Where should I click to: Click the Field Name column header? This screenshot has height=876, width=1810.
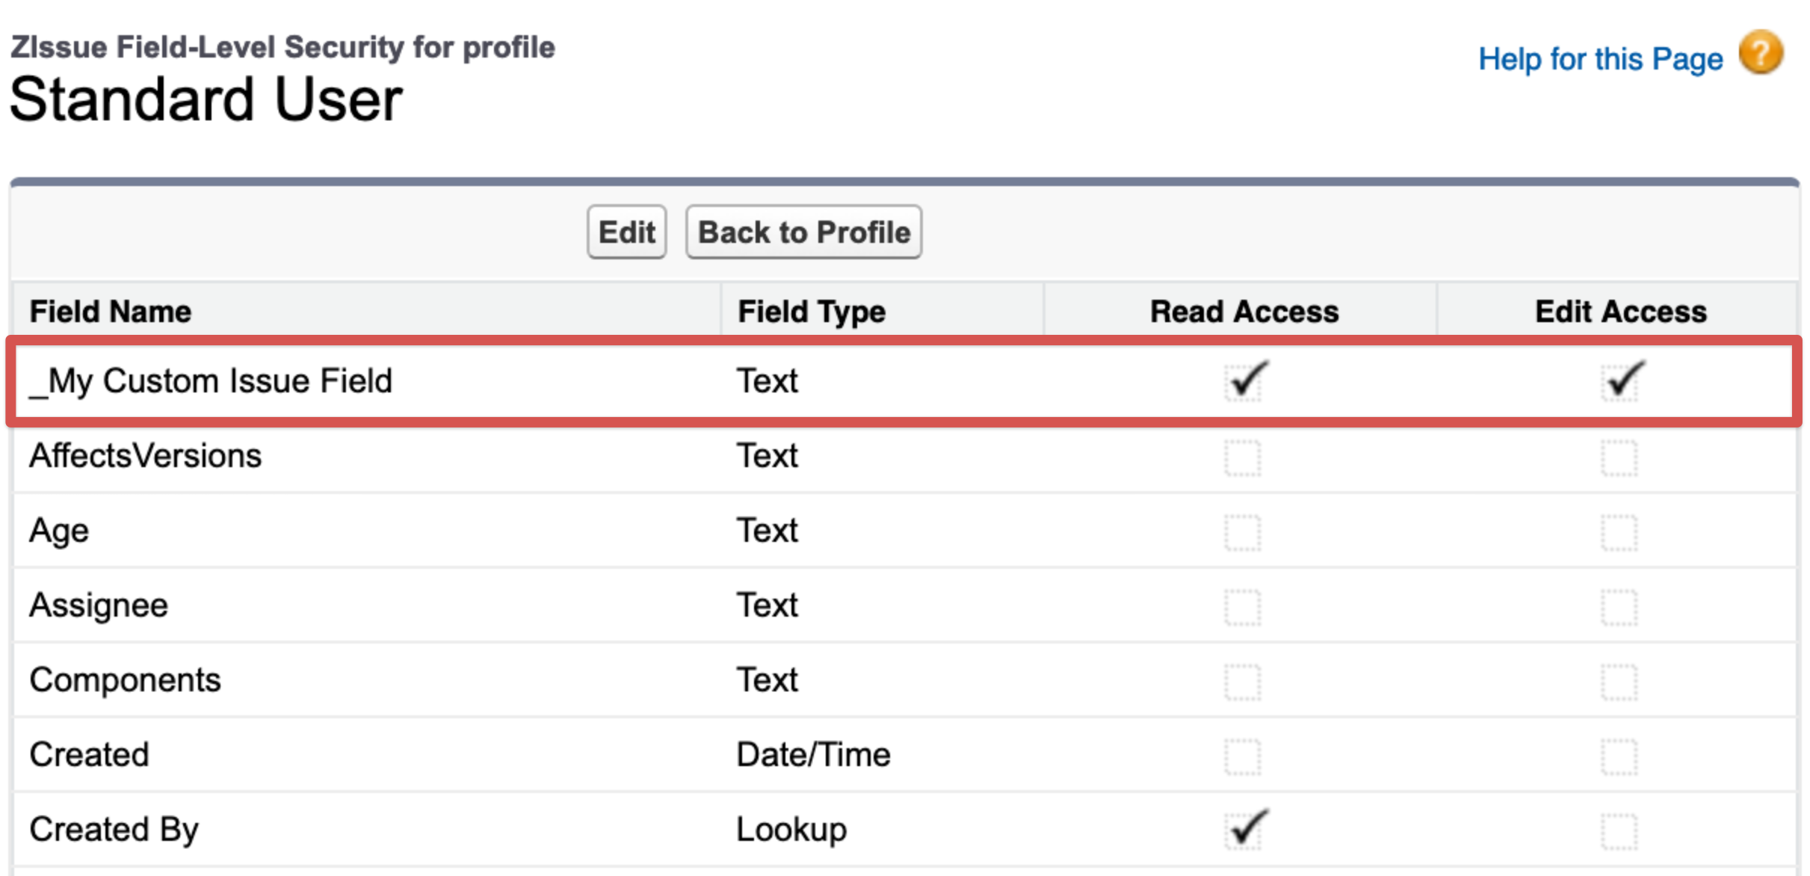111,312
